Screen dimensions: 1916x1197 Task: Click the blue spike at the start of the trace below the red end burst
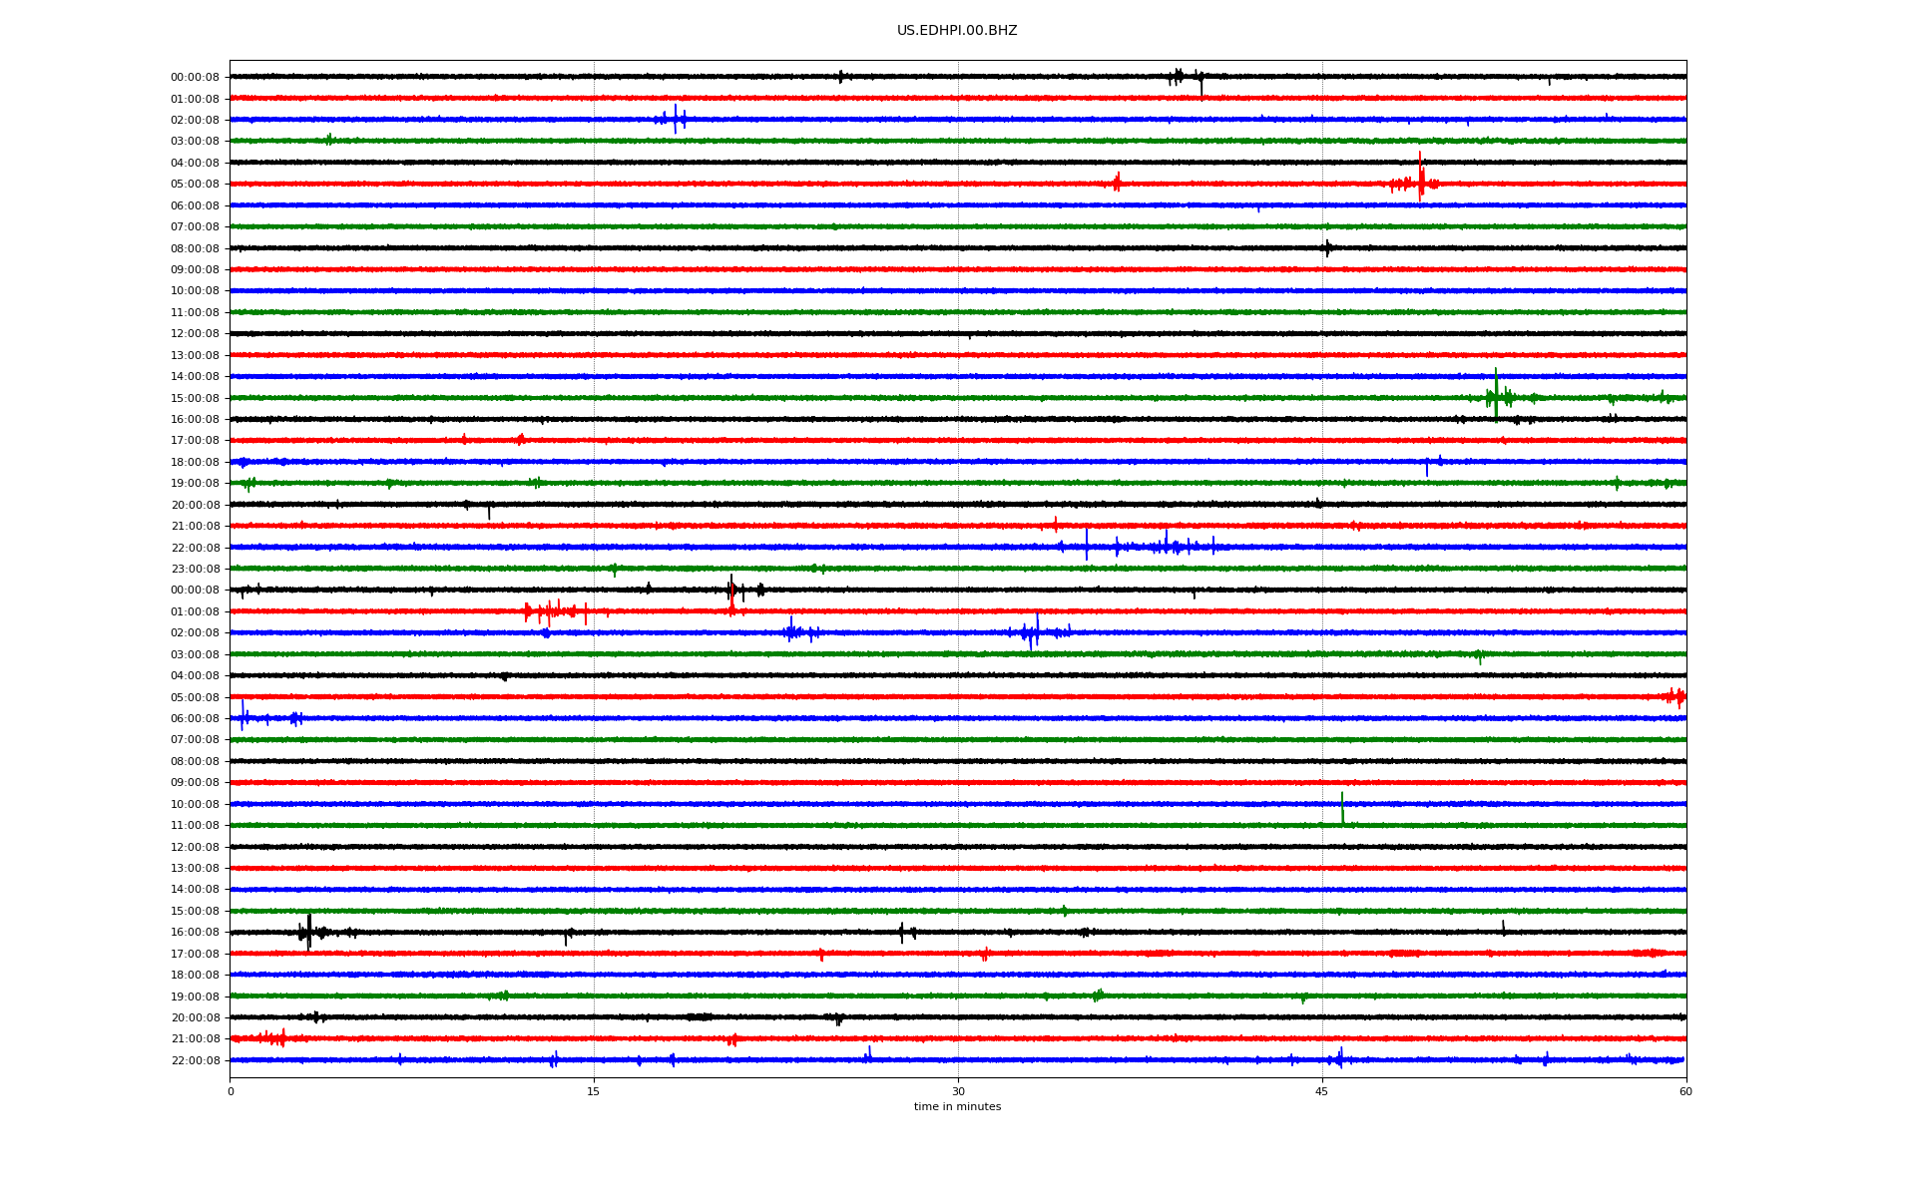coord(242,714)
